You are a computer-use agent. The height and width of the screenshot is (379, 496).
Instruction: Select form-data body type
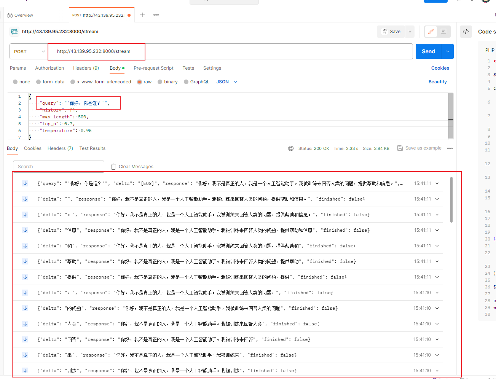pyautogui.click(x=50, y=82)
